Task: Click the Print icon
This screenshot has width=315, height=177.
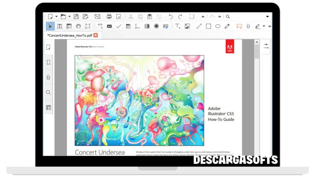Action: [x=109, y=17]
